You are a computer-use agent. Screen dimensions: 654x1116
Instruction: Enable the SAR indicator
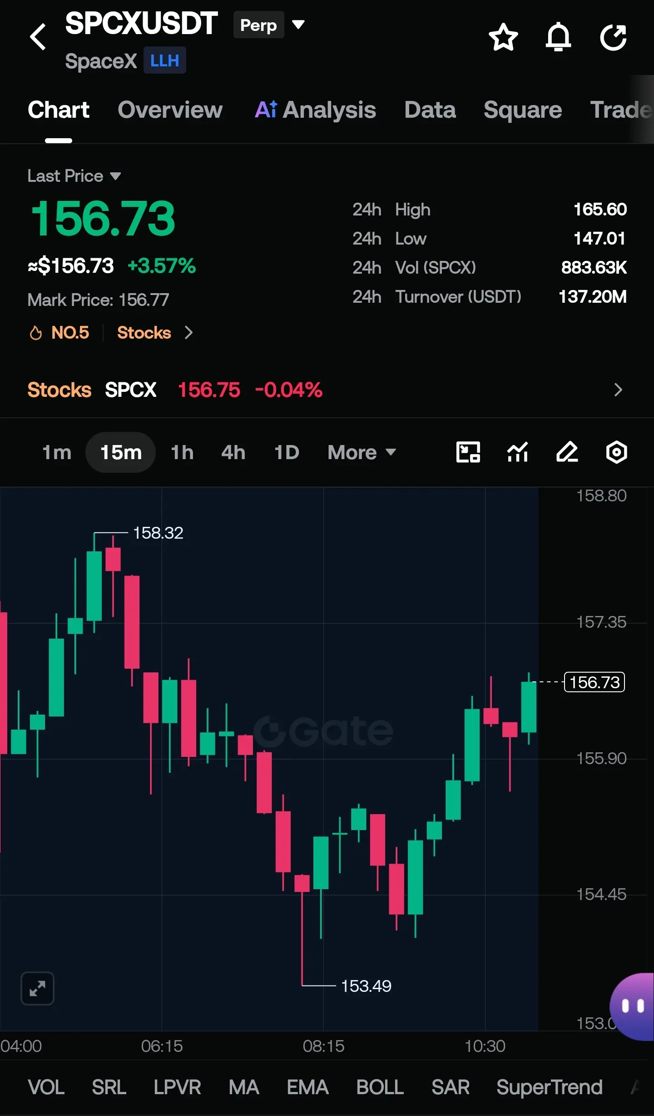click(451, 1087)
